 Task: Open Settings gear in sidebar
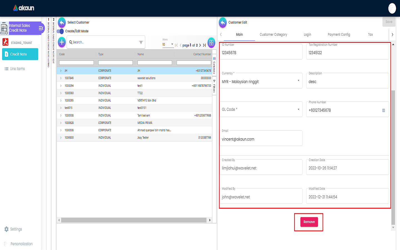(6, 229)
